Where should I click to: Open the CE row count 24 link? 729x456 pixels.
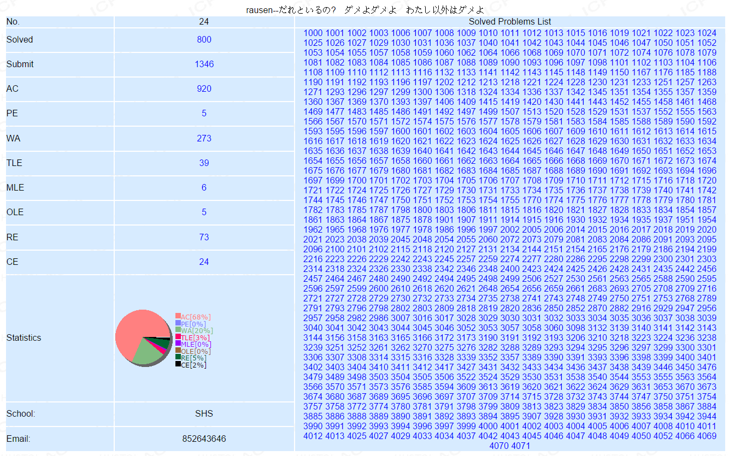point(204,262)
